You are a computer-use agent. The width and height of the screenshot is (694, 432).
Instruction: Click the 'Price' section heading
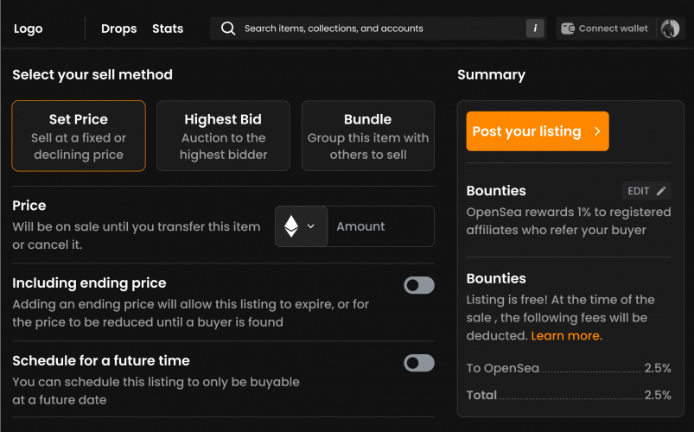tap(29, 206)
